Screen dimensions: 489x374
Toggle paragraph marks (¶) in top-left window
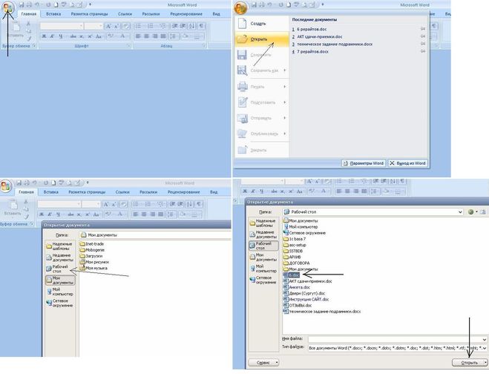pos(202,26)
